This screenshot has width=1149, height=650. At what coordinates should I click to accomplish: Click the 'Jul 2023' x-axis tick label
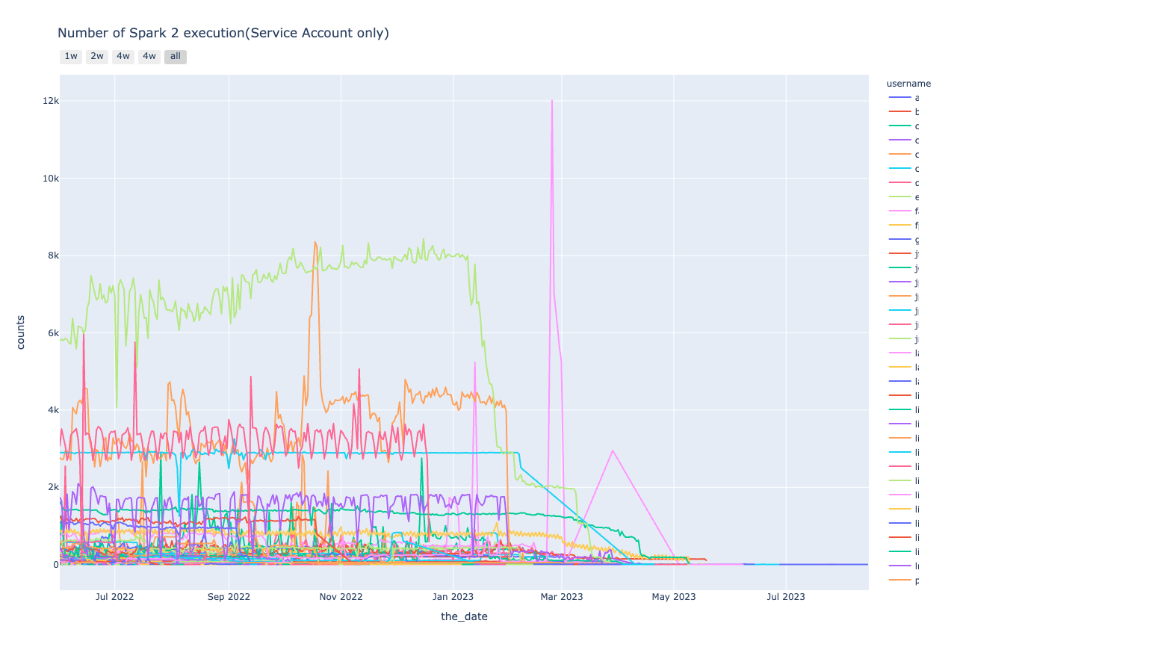tap(786, 597)
